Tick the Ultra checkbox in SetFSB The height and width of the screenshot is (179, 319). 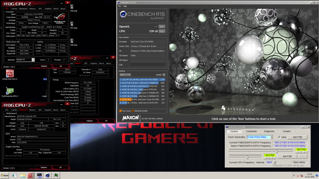[x=279, y=137]
